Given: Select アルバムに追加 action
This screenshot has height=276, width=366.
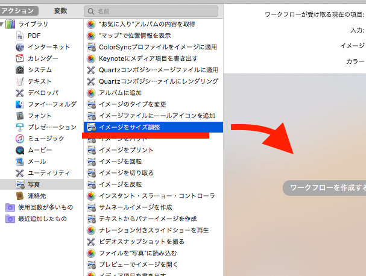Looking at the screenshot, I should point(153,93).
